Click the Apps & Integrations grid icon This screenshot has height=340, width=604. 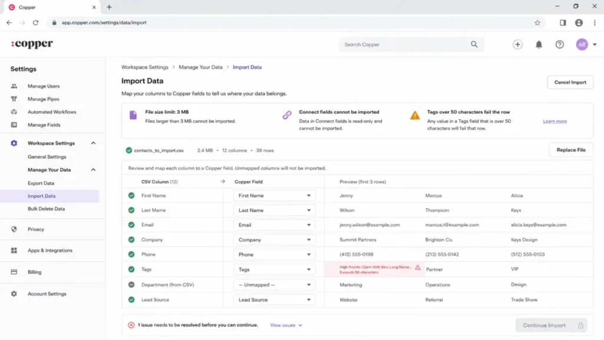14,250
